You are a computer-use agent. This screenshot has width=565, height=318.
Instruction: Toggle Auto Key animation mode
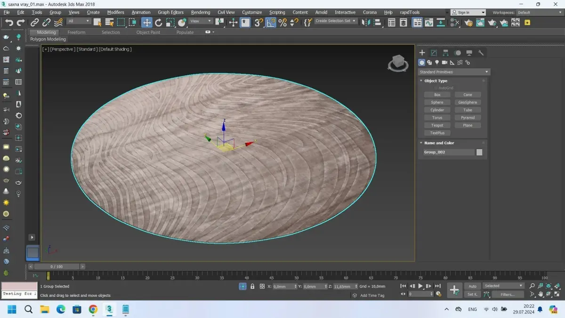click(472, 286)
